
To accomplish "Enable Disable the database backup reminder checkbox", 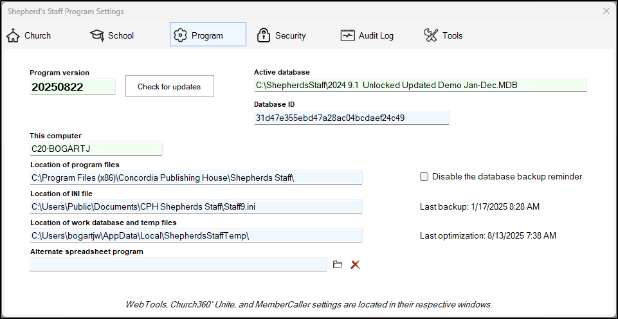I will [x=424, y=176].
